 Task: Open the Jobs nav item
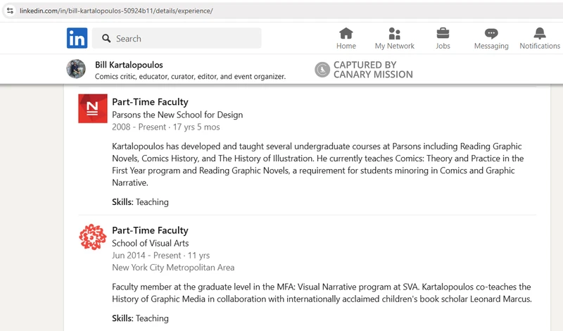click(443, 39)
